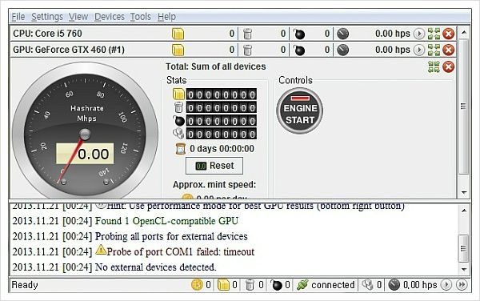
Task: Click the '0 days 00:00:00' uptime text
Action: click(x=222, y=149)
